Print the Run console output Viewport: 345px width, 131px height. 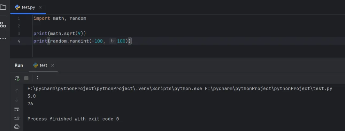(17, 127)
